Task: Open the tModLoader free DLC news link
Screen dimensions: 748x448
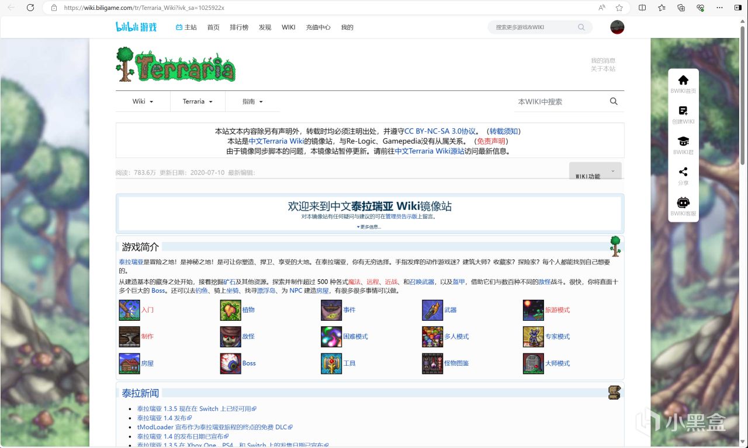Action: [215, 427]
